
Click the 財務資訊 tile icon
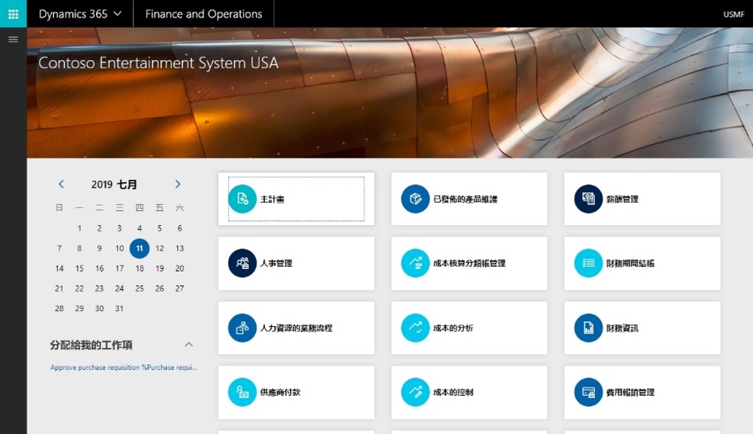click(588, 327)
